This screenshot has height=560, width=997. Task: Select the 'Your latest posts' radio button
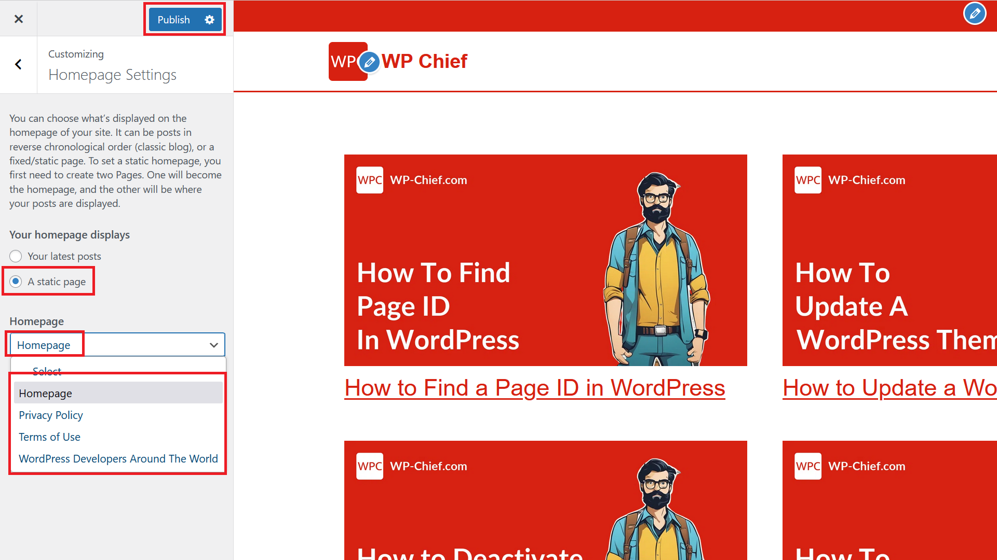[16, 256]
